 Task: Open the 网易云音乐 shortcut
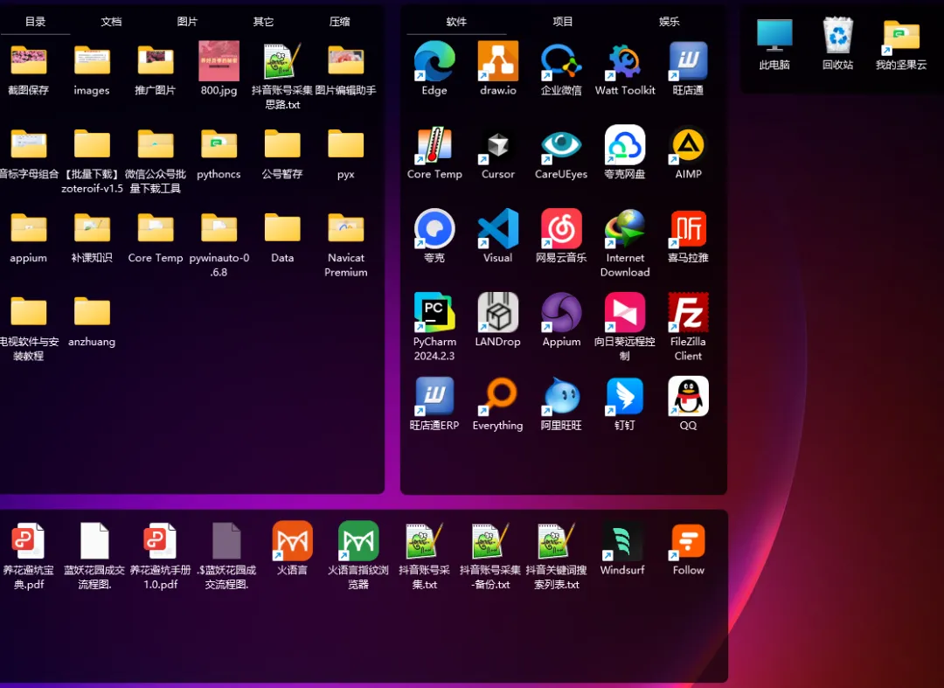click(x=561, y=228)
